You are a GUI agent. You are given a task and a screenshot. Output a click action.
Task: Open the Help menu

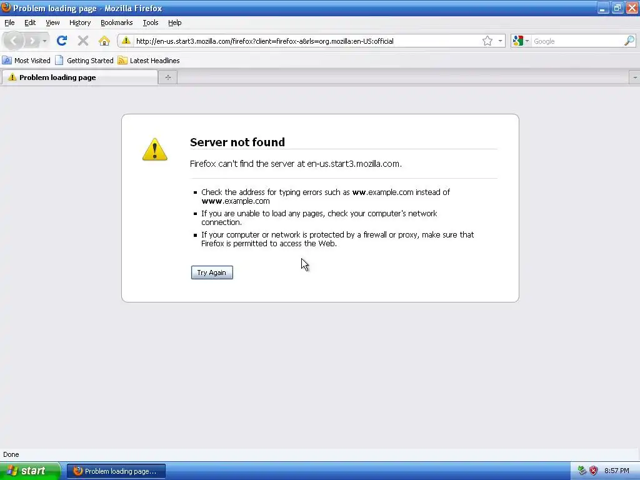[x=175, y=23]
